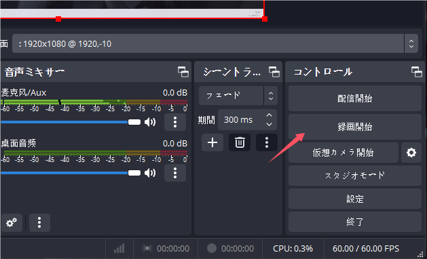
Task: Open transition properties three-dot menu
Action: 267,142
